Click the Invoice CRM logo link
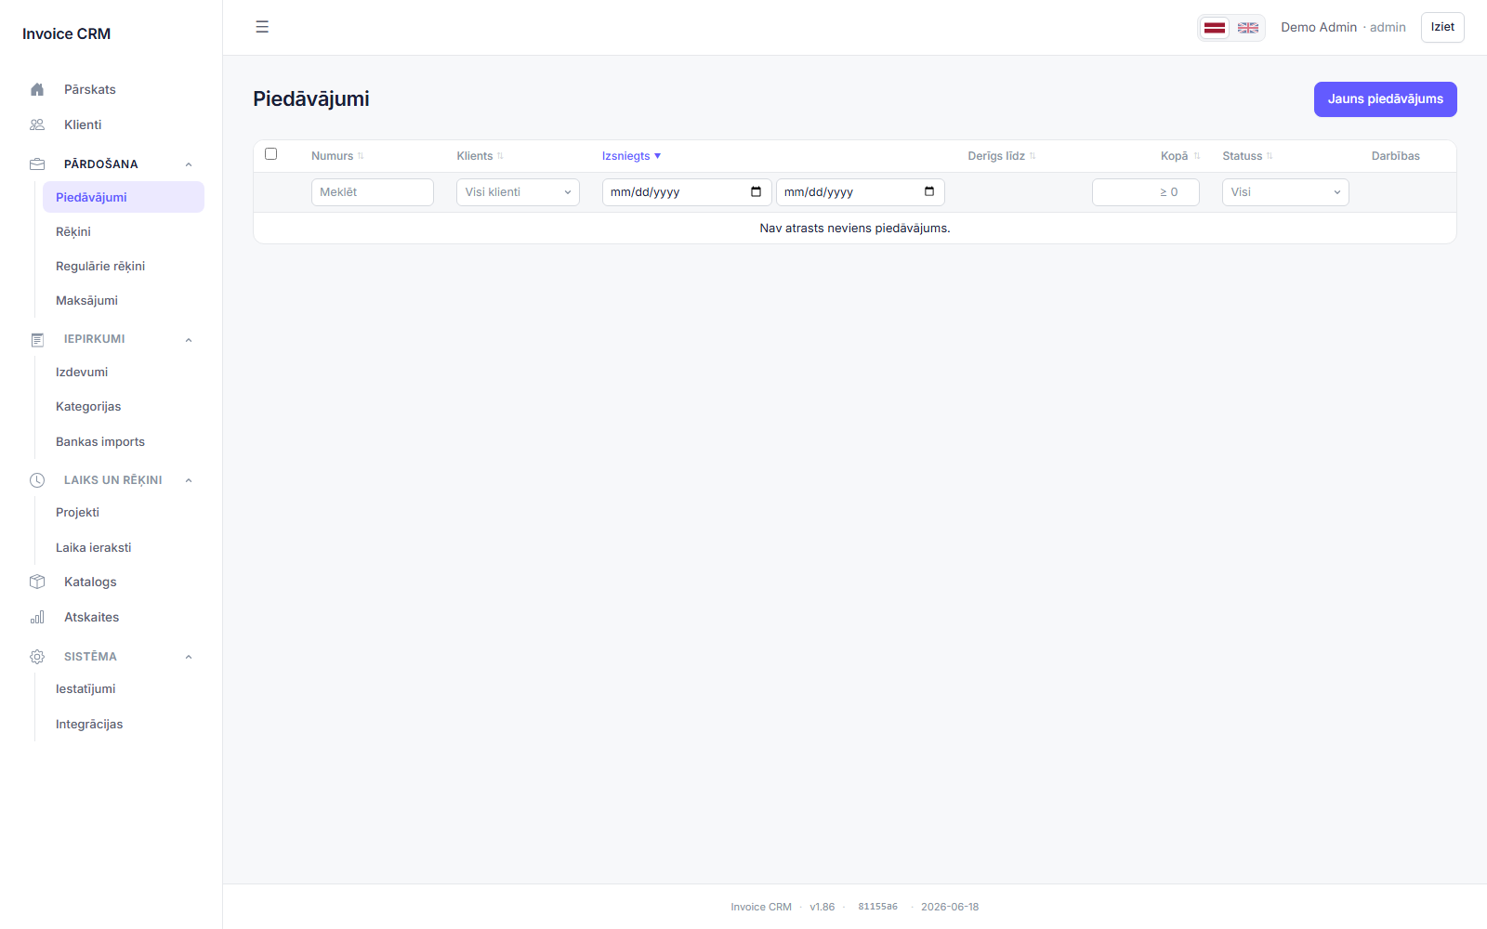Image resolution: width=1487 pixels, height=929 pixels. coord(67,33)
